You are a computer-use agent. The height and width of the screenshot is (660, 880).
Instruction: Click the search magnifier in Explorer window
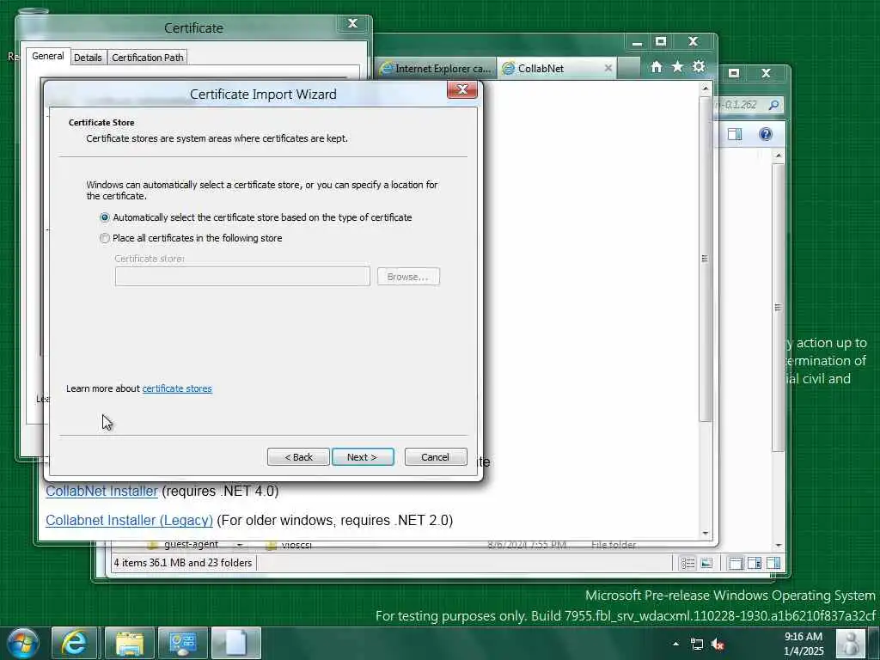773,105
